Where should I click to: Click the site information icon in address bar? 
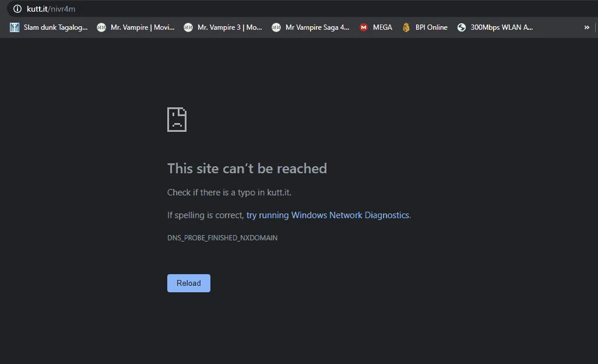pos(17,9)
